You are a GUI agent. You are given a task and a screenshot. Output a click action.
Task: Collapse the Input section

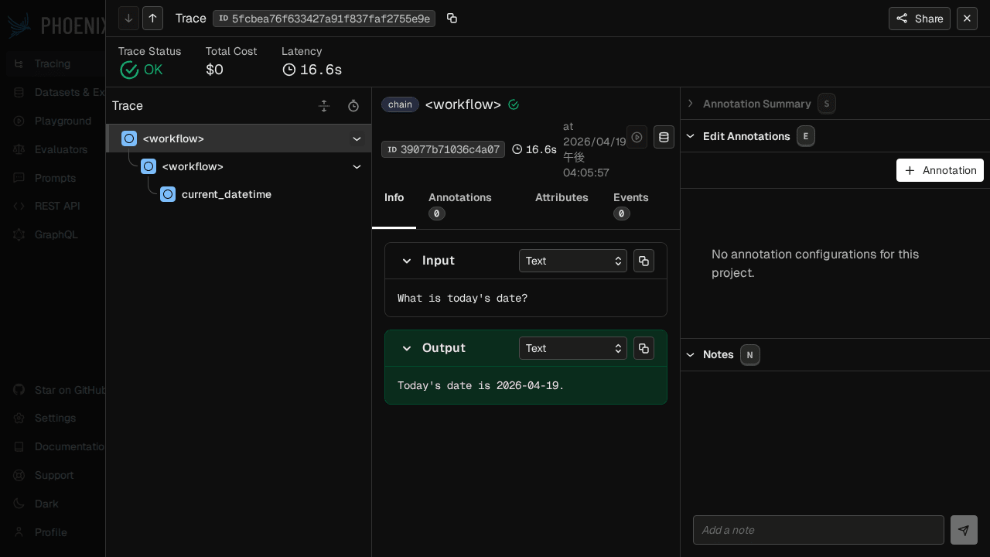pyautogui.click(x=407, y=261)
